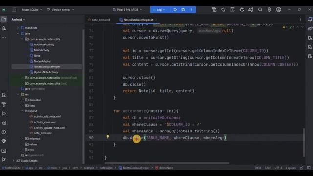The image size is (313, 176).
Task: Click the editor vertical scrollbar thumb
Action: tap(304, 142)
